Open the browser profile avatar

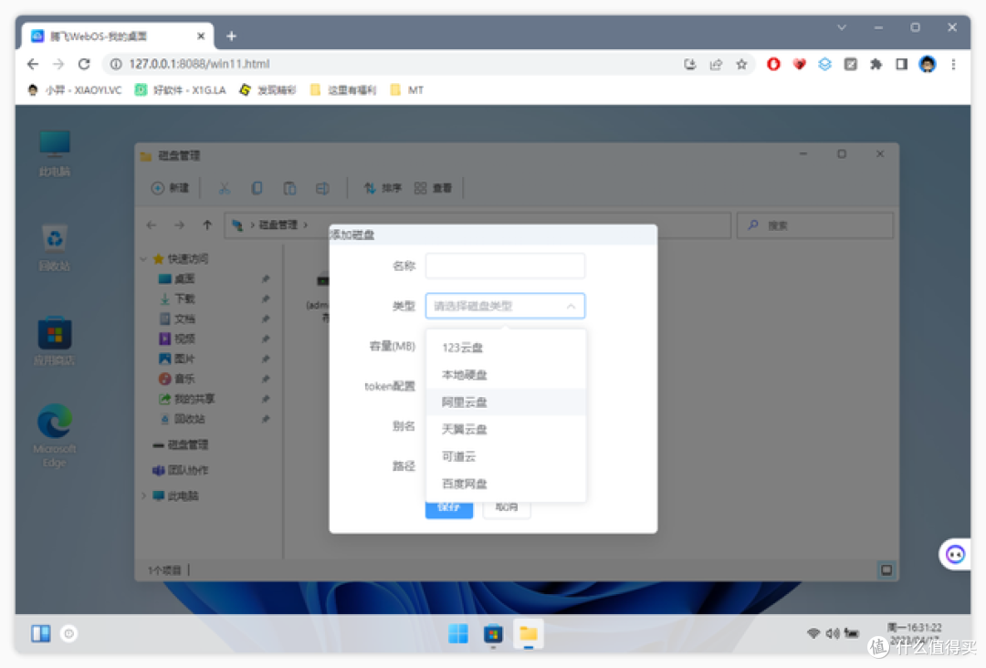927,64
